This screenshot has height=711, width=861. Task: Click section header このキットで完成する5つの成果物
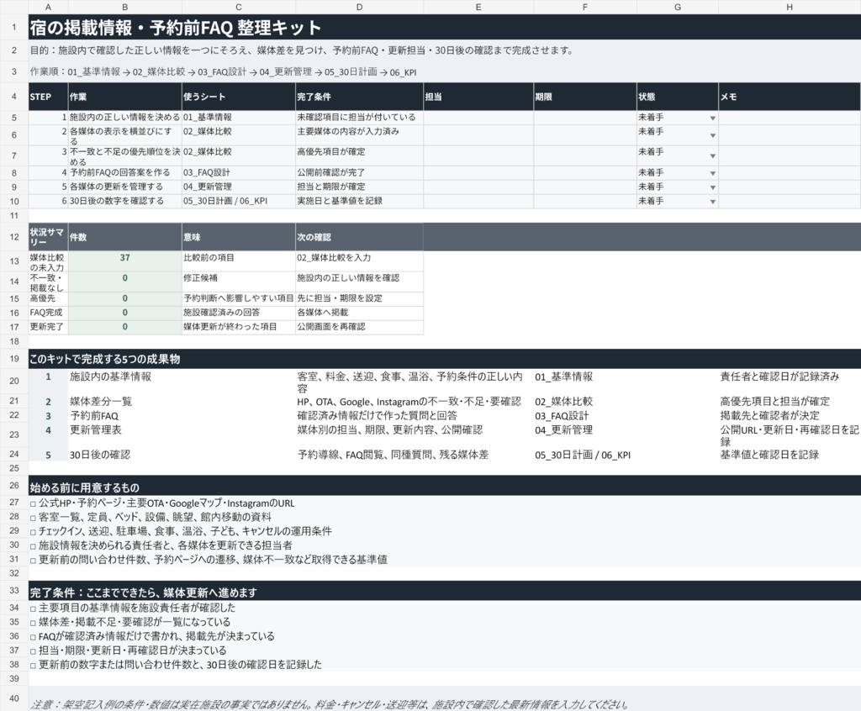445,359
